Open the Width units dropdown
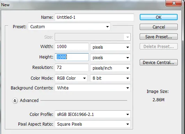 [x=110, y=47]
